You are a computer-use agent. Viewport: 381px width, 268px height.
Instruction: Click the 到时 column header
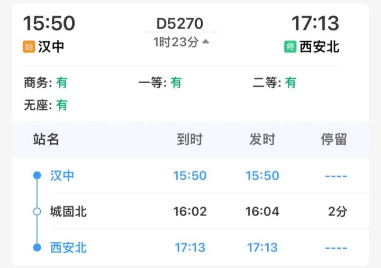(x=189, y=139)
